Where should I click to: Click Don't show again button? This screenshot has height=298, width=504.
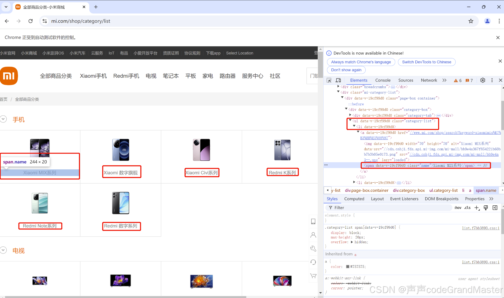tap(346, 70)
